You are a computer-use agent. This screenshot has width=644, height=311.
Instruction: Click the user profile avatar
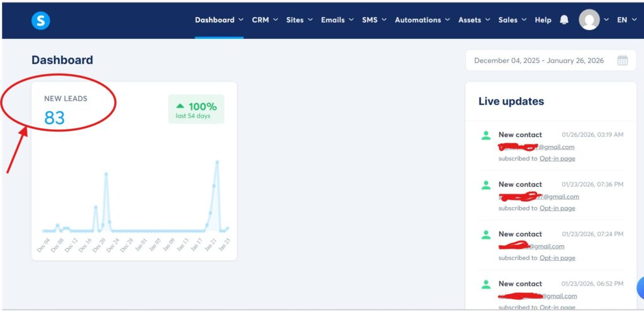click(x=589, y=20)
